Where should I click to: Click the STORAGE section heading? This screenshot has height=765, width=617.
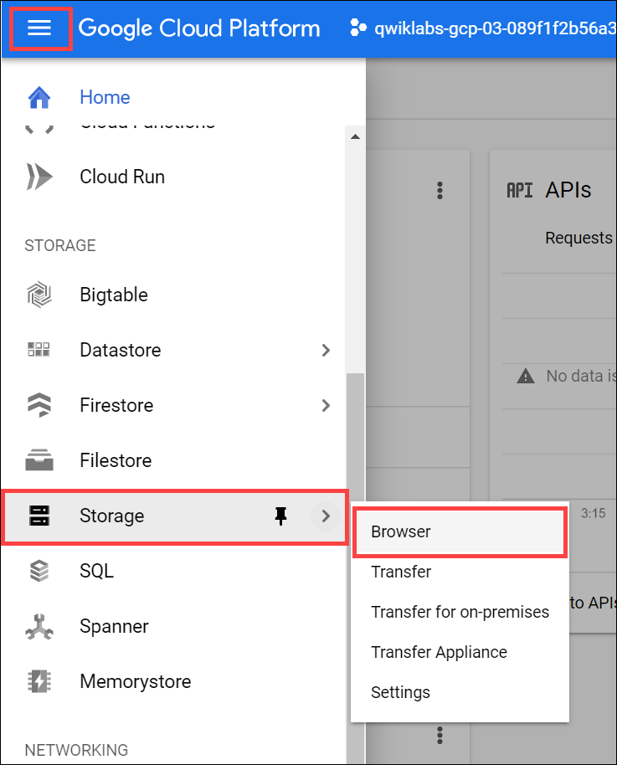[x=60, y=245]
